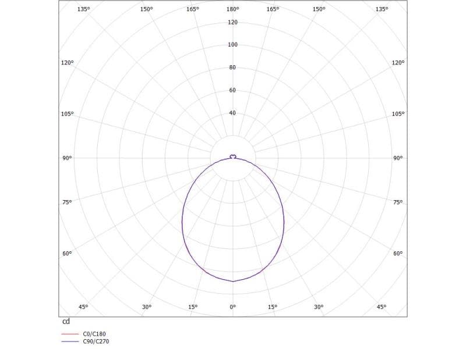Click the 40 radial scale label
Screen dimensions: 466x349
pyautogui.click(x=232, y=113)
